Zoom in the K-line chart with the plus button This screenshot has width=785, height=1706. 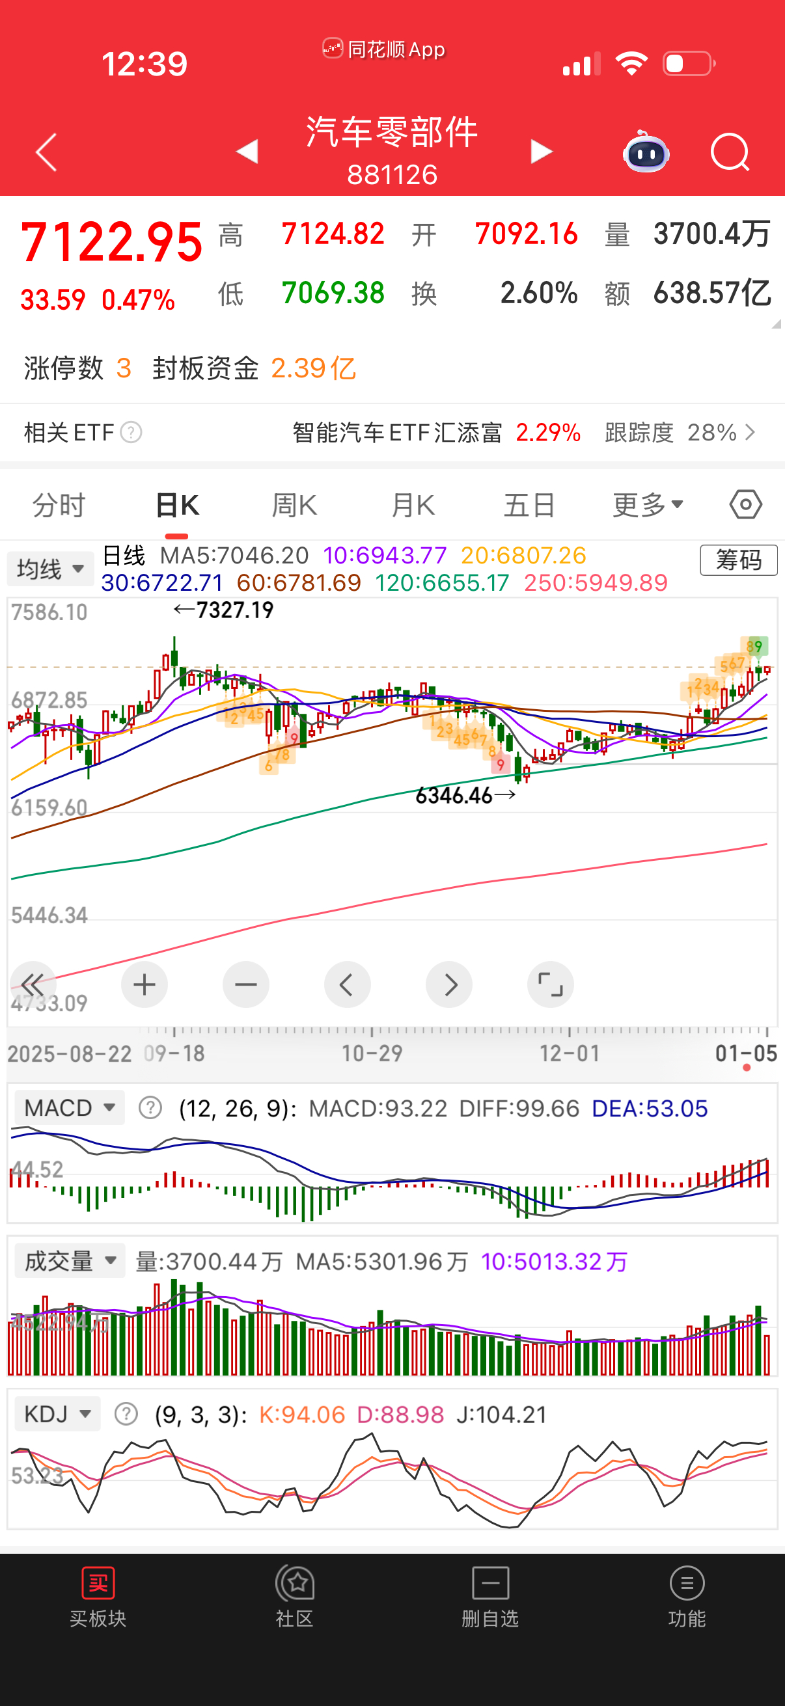(145, 984)
